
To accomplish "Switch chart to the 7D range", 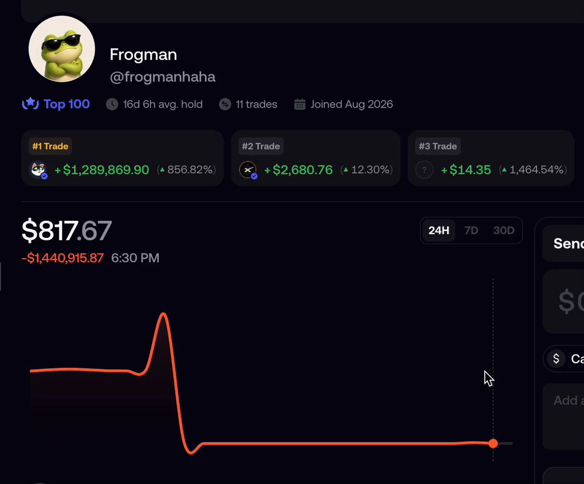I will pos(471,230).
